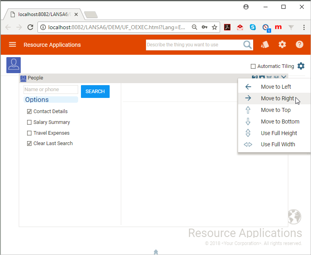The width and height of the screenshot is (311, 255).
Task: Open tiling settings gear beside Automatic Tiling
Action: coord(301,66)
